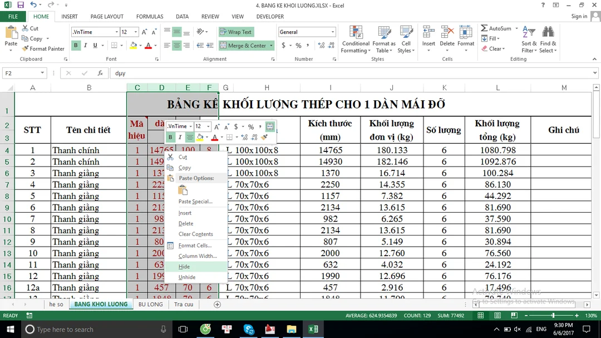Increase font size with the large A
Viewport: 601px width, 338px height.
point(144,32)
